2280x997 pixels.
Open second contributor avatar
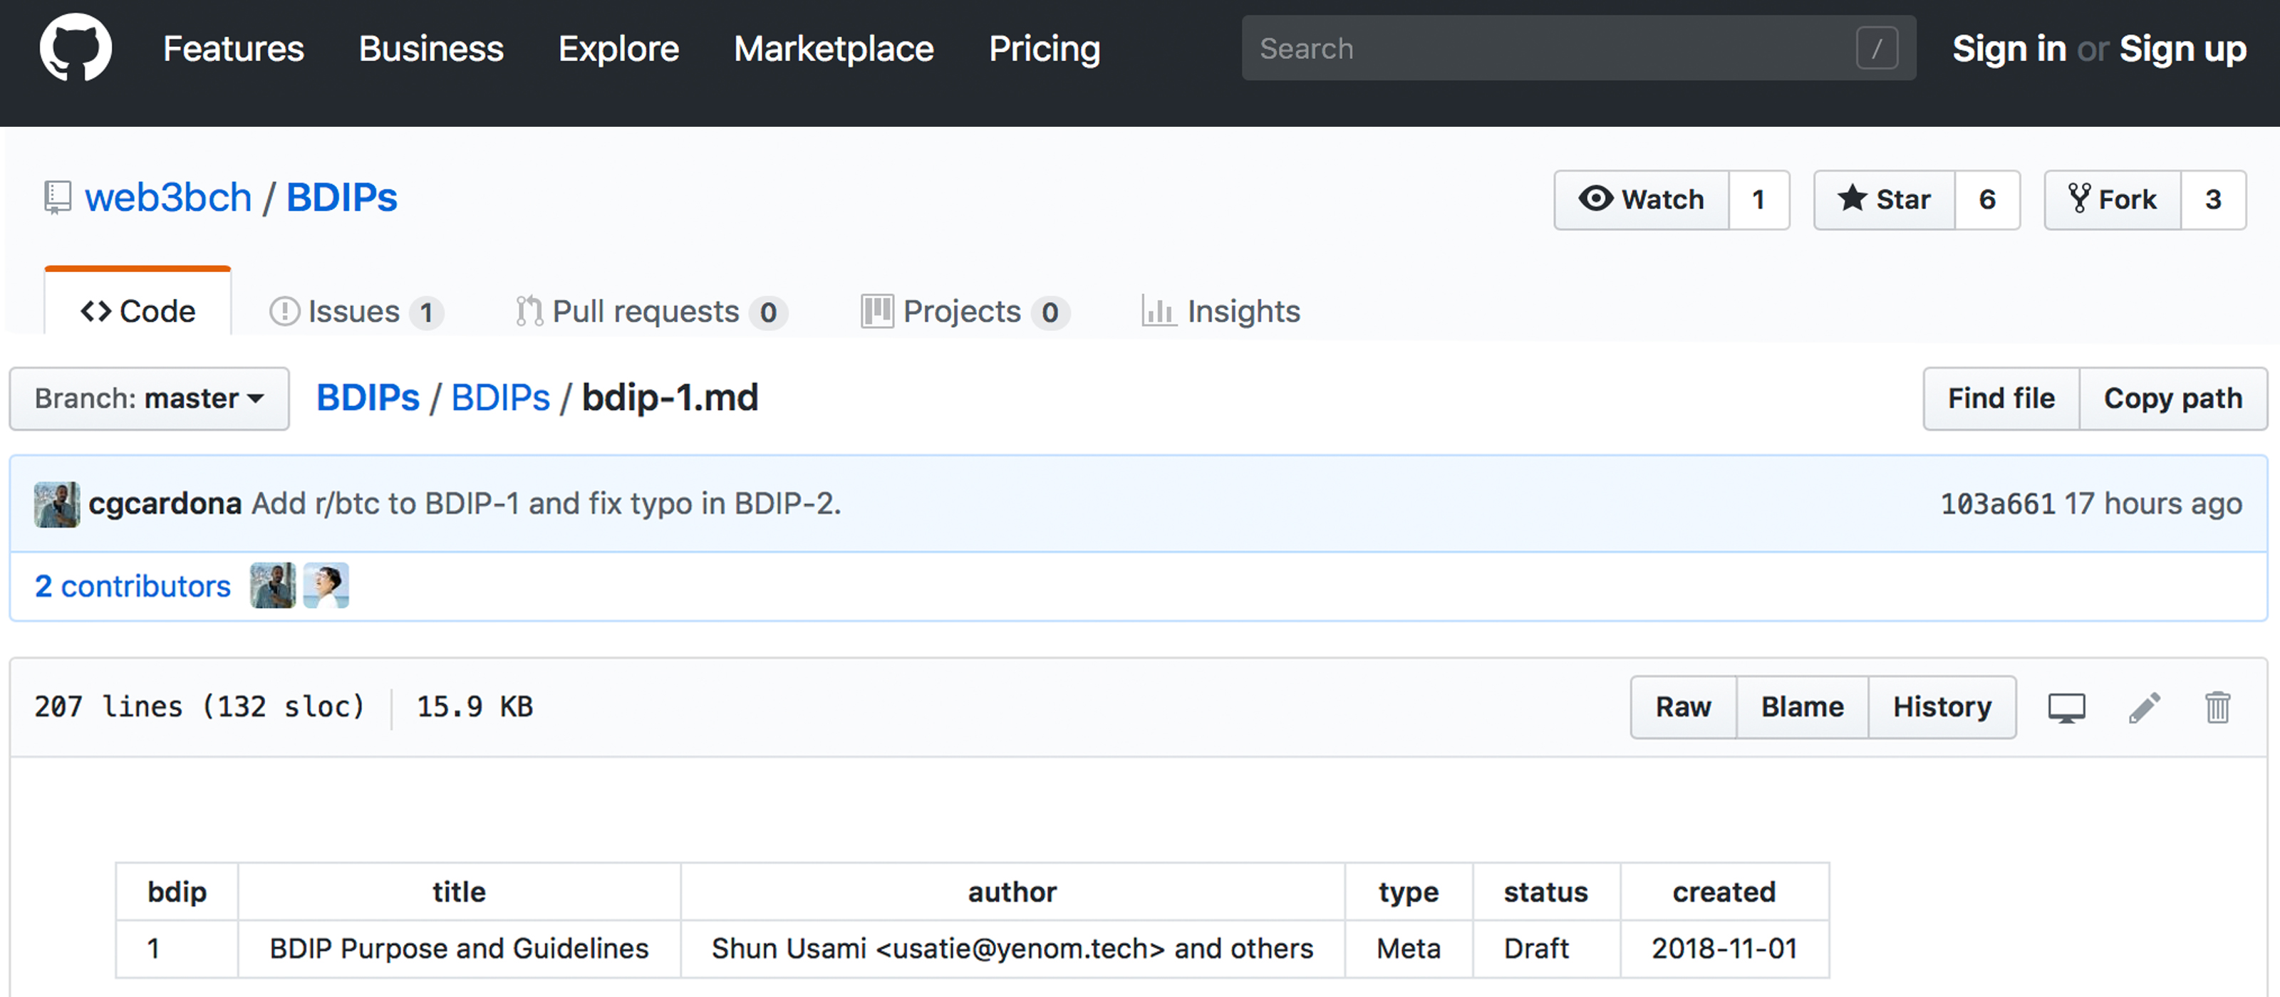(326, 585)
